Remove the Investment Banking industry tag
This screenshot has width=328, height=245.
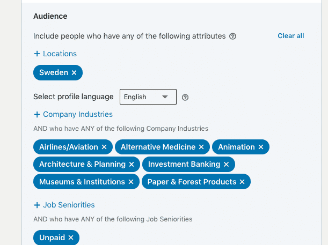[x=226, y=165]
